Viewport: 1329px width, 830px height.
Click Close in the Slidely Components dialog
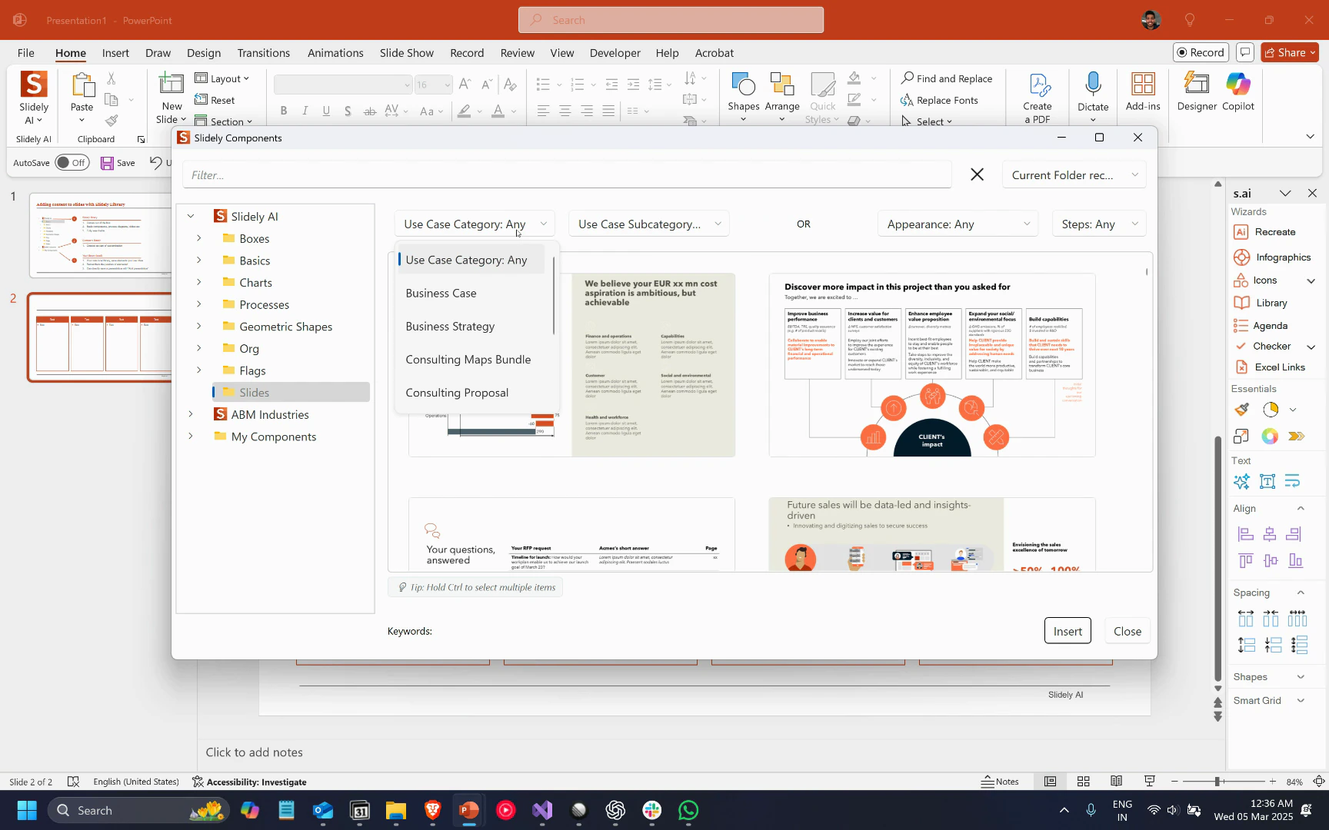(x=1127, y=631)
